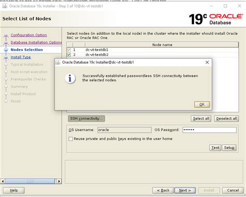Click the Node name column header

(162, 45)
